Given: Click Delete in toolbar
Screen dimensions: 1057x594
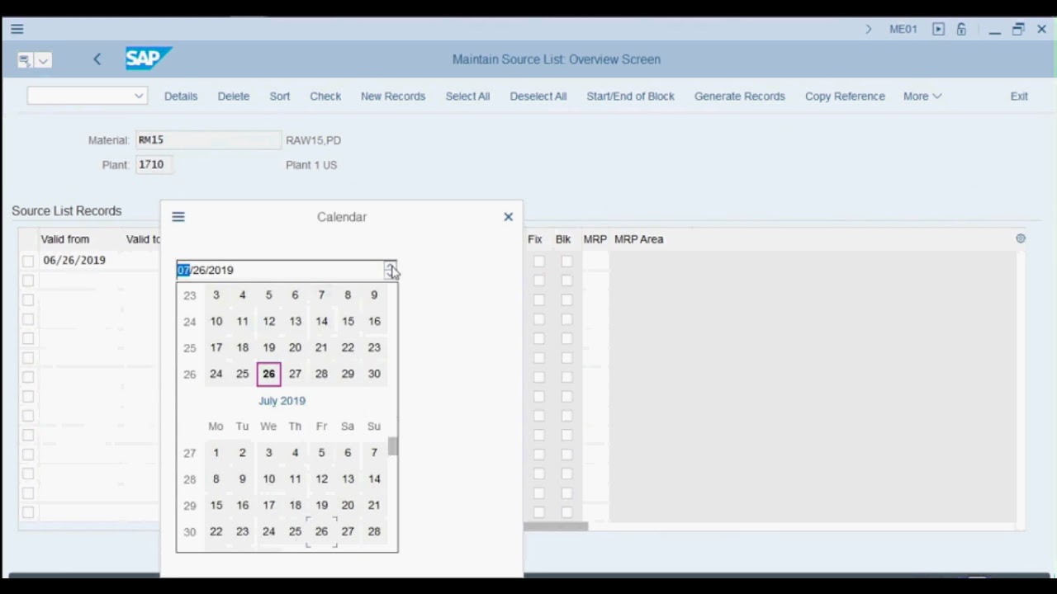Looking at the screenshot, I should [x=234, y=97].
